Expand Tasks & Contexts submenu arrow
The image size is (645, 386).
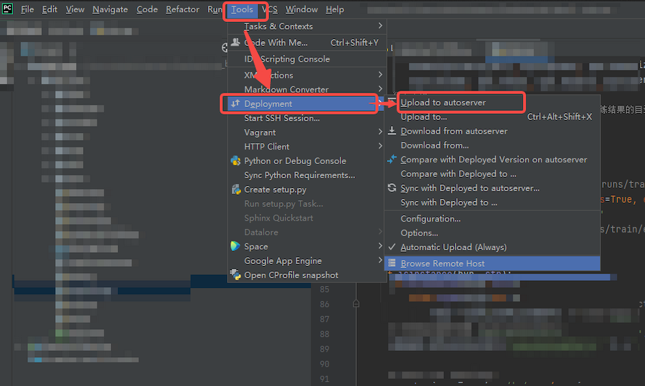pos(380,26)
